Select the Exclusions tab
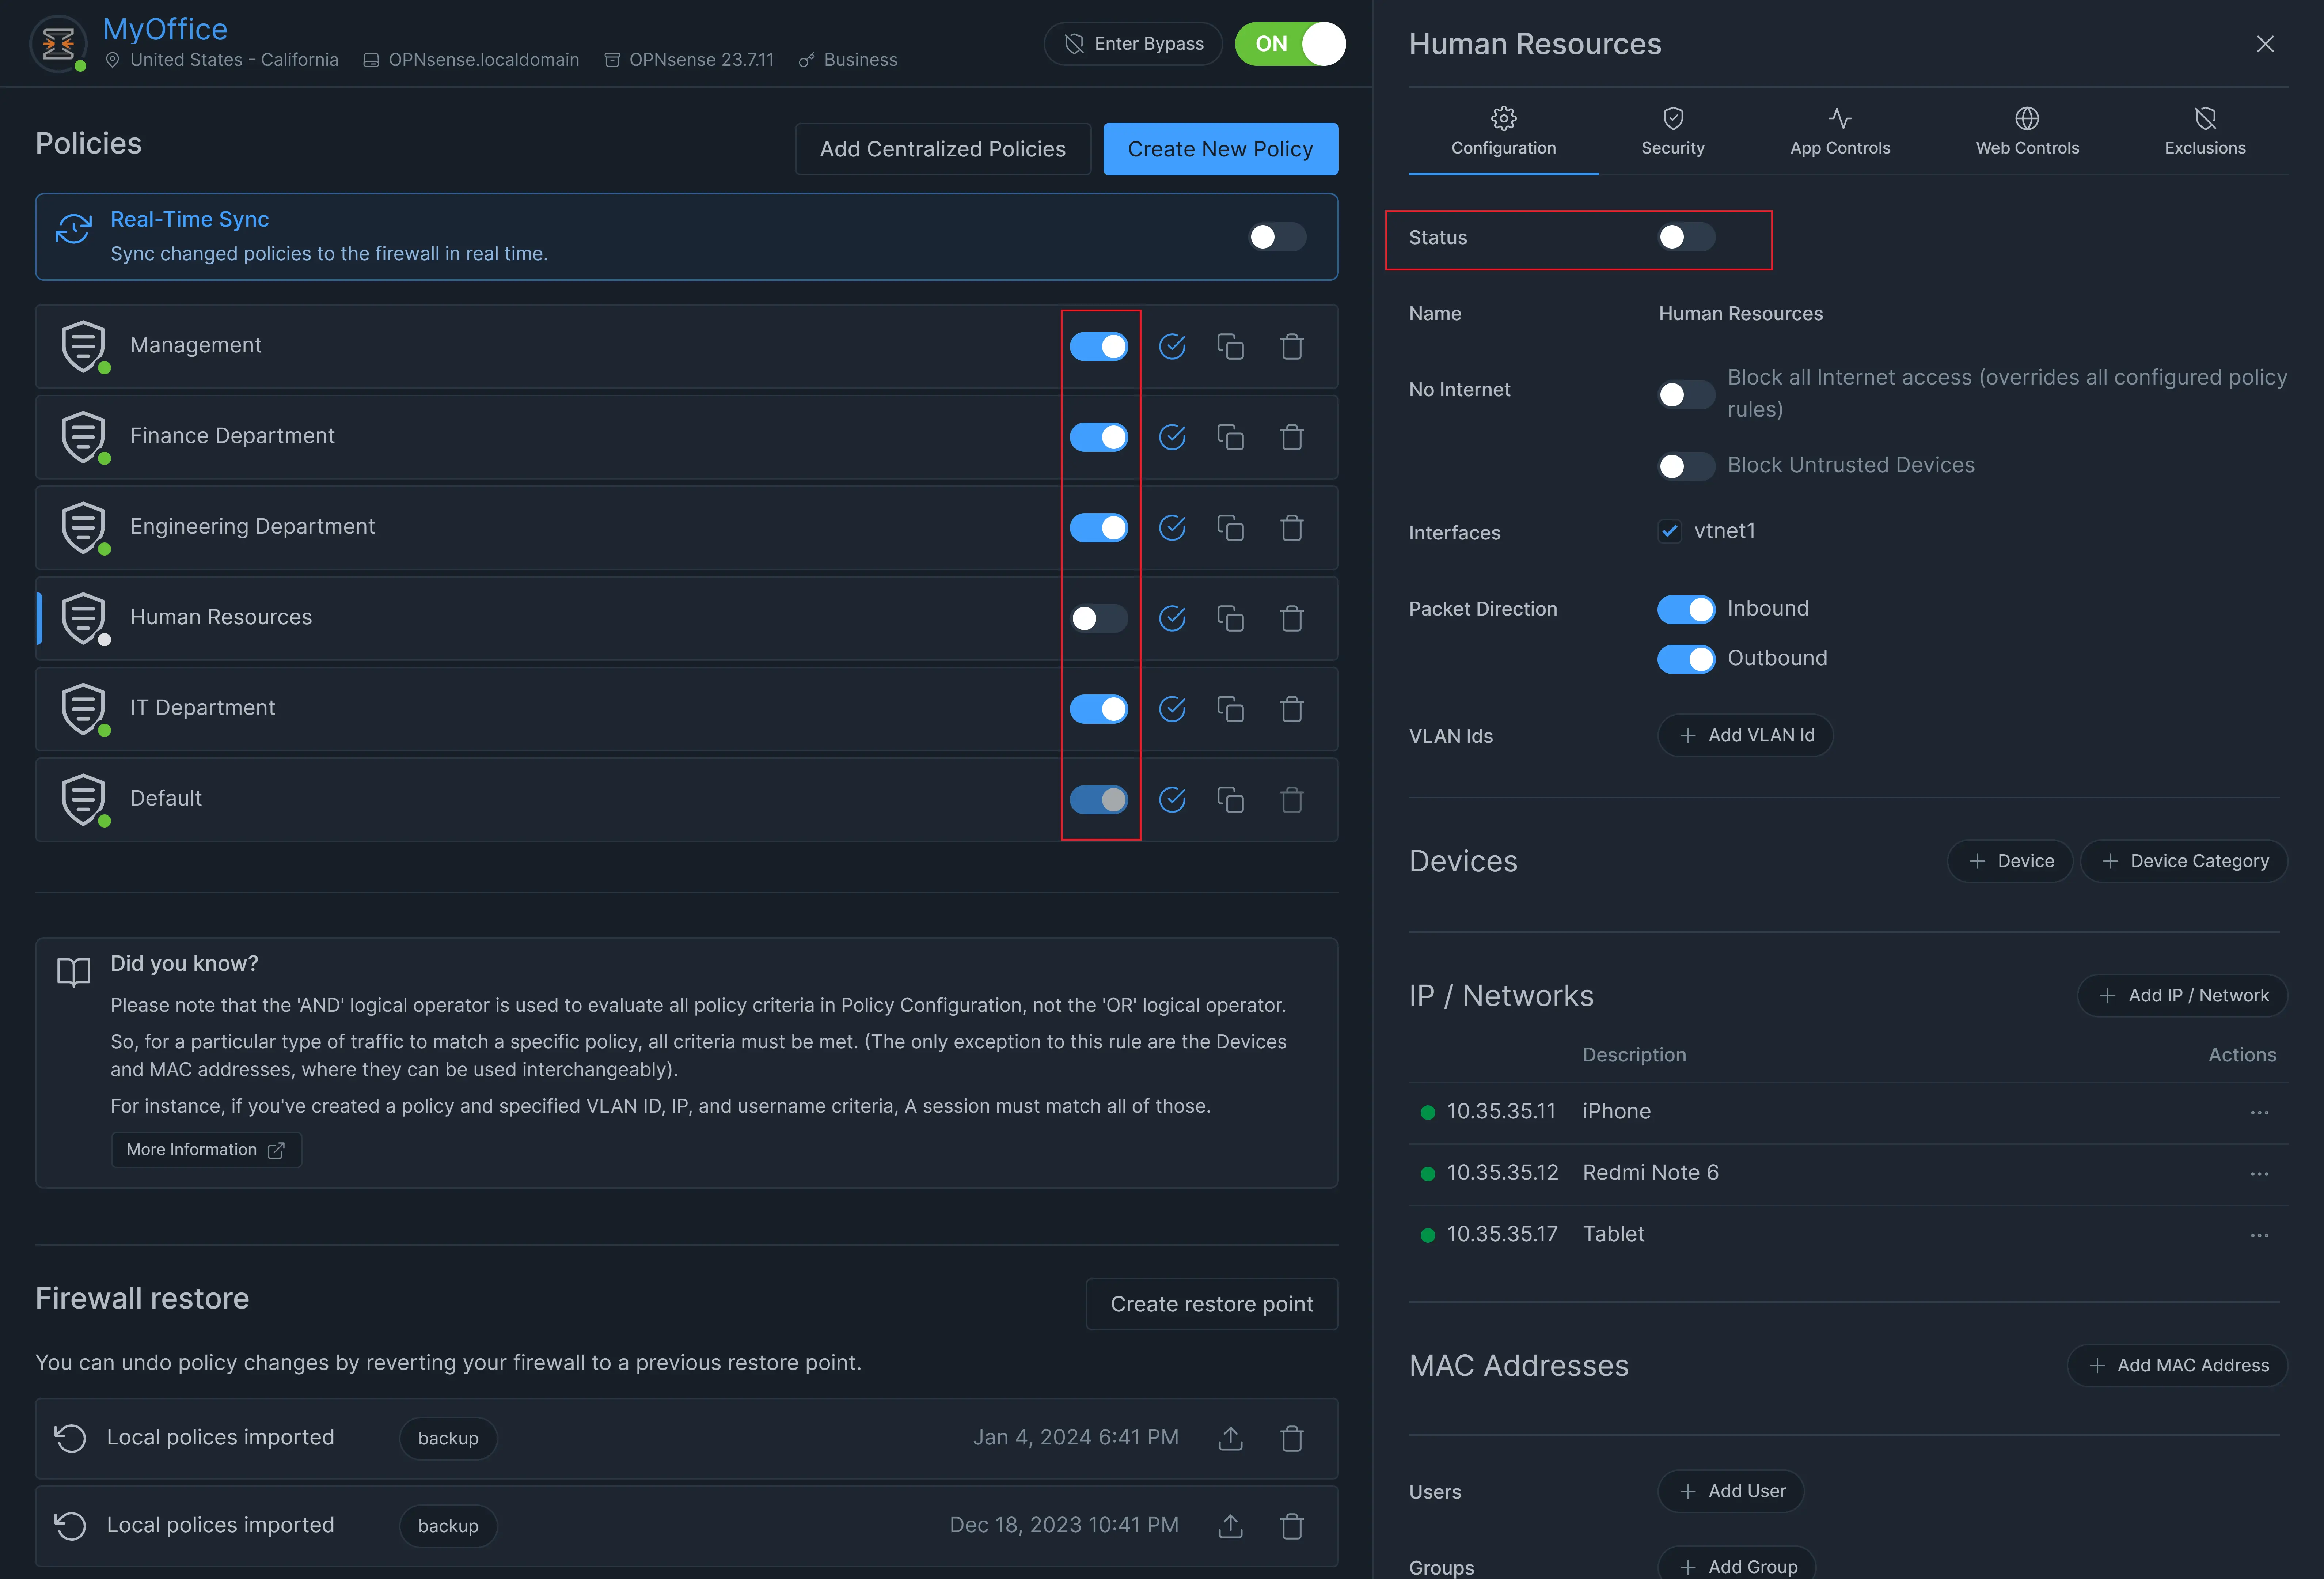This screenshot has height=1579, width=2324. tap(2205, 132)
